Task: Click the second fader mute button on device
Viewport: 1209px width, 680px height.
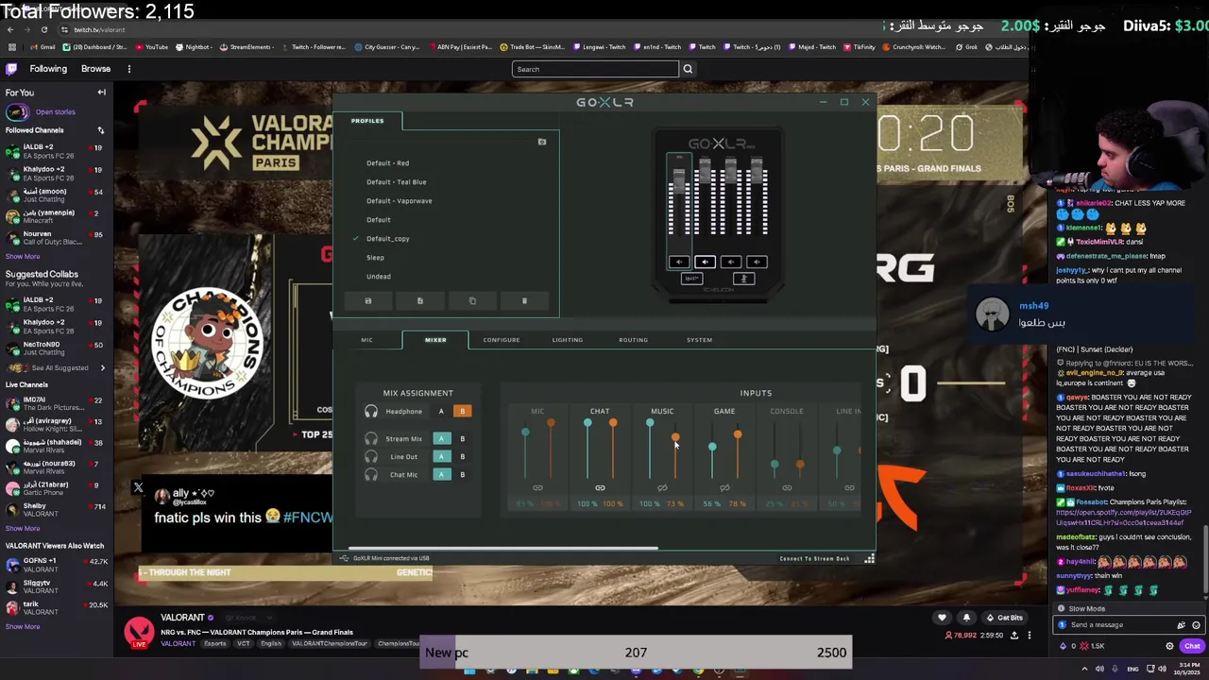Action: 705,263
